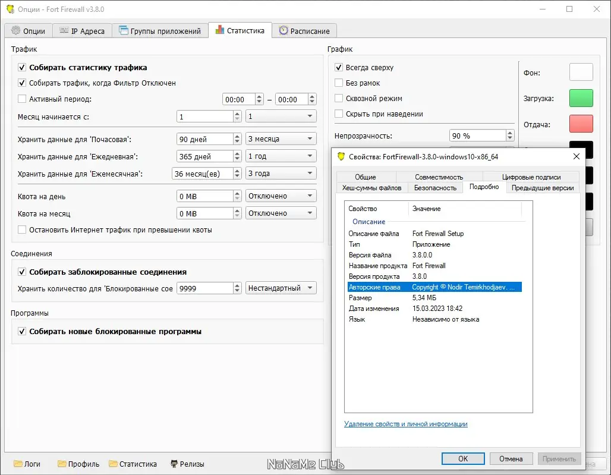Click OK in the properties dialog
This screenshot has width=611, height=475.
463,458
